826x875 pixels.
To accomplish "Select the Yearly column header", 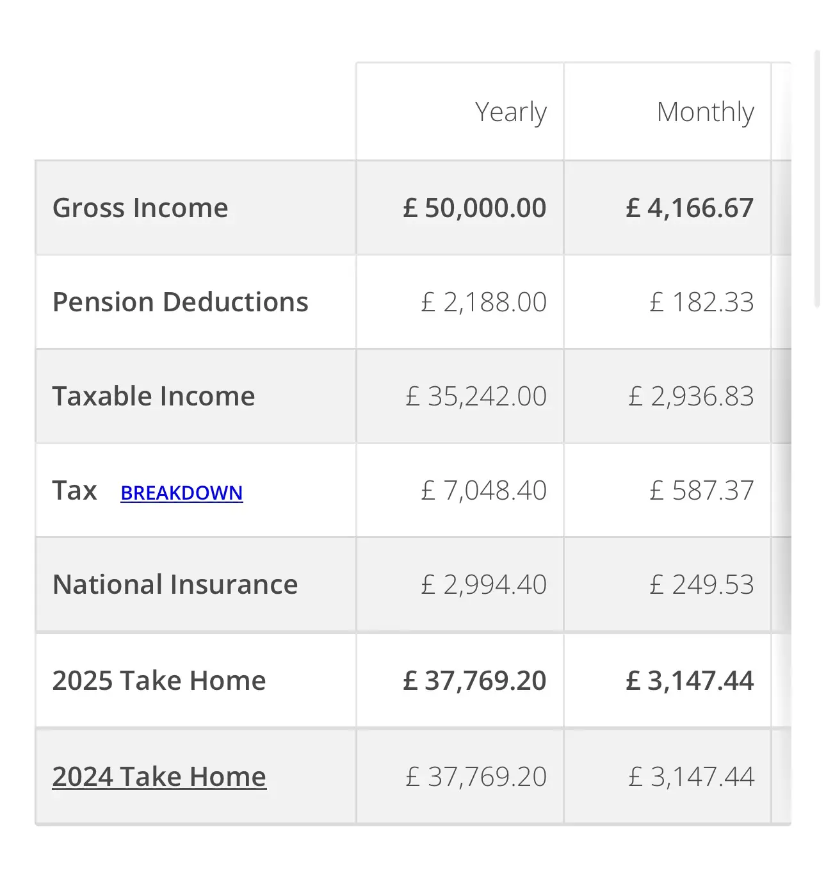I will tap(510, 111).
